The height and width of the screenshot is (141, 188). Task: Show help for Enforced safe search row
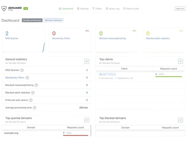click(x=31, y=100)
